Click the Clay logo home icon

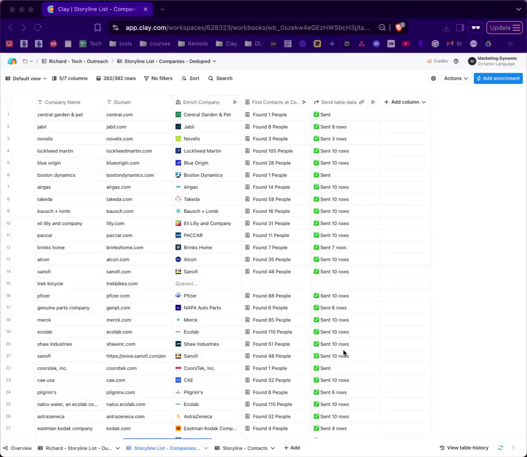click(x=12, y=61)
